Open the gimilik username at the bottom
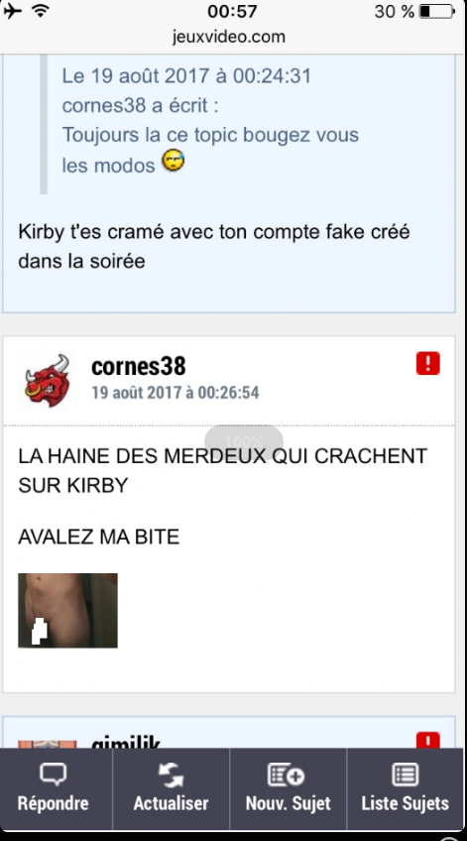Viewport: 467px width, 841px height. [x=126, y=742]
